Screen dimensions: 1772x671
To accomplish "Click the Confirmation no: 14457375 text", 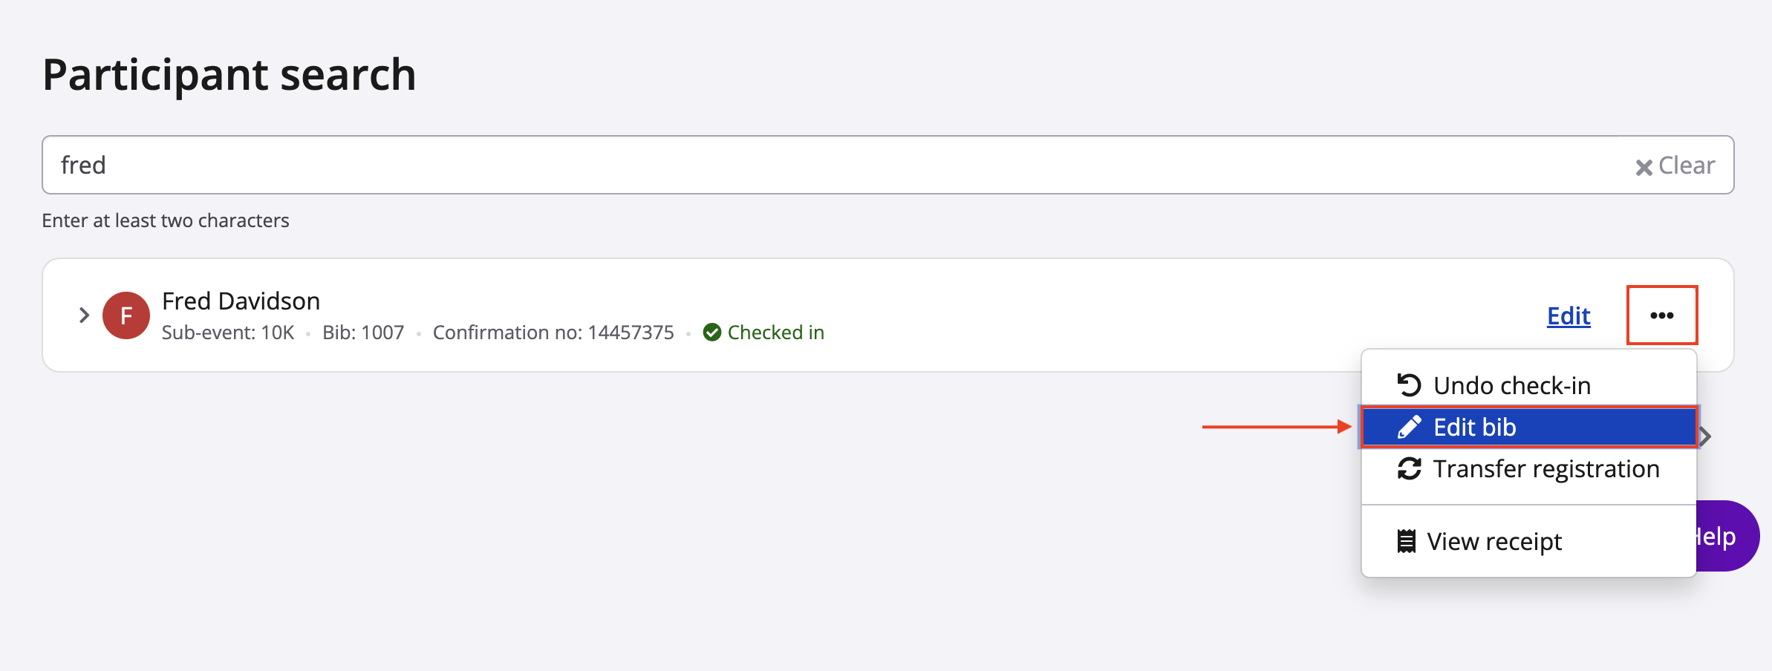I will [553, 333].
